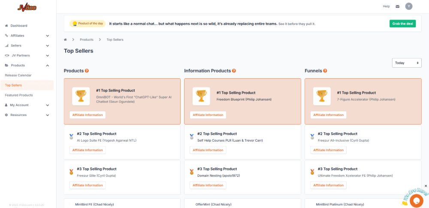Click help icon next to Products heading
The width and height of the screenshot is (429, 208).
point(87,71)
